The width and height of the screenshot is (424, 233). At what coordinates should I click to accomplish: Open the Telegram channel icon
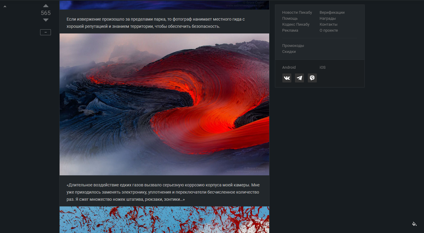point(299,78)
